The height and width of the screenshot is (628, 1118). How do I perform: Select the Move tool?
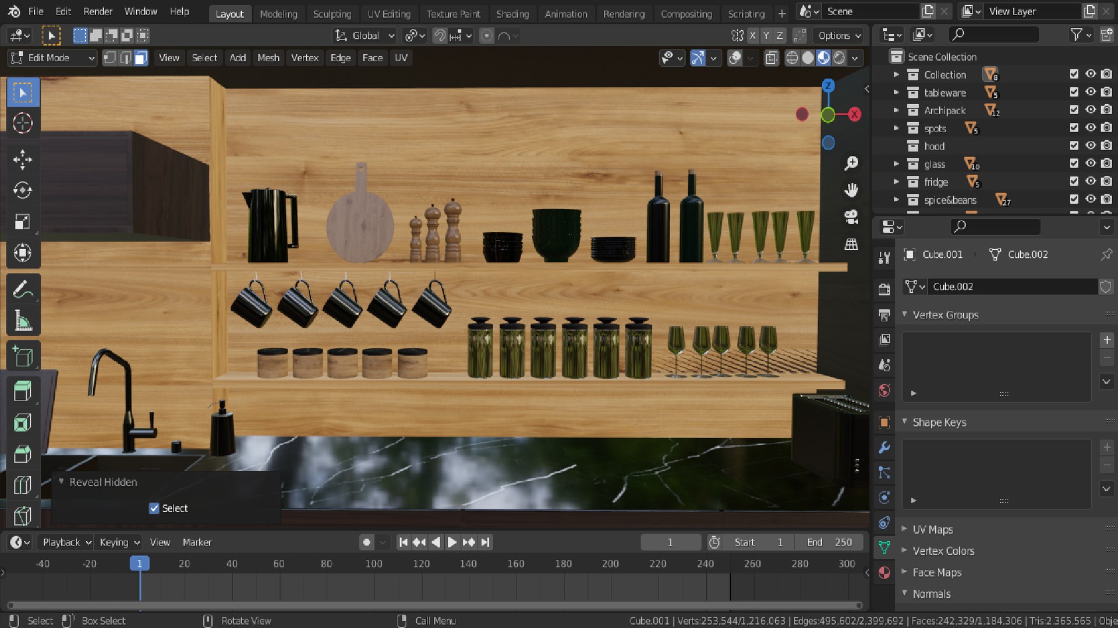click(23, 159)
